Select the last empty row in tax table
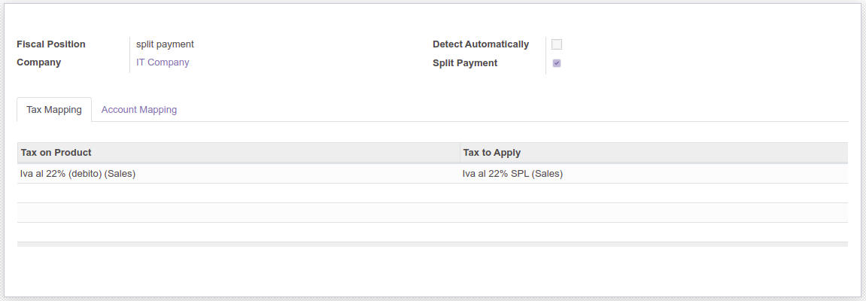Screen dimensions: 866x301 432,232
